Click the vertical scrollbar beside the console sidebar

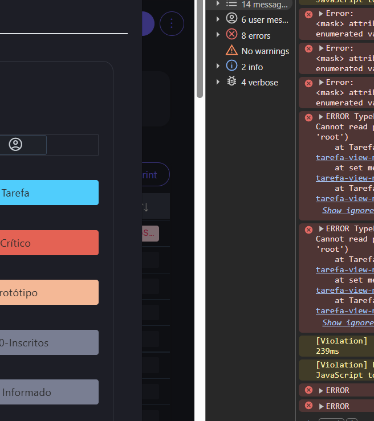(x=200, y=48)
